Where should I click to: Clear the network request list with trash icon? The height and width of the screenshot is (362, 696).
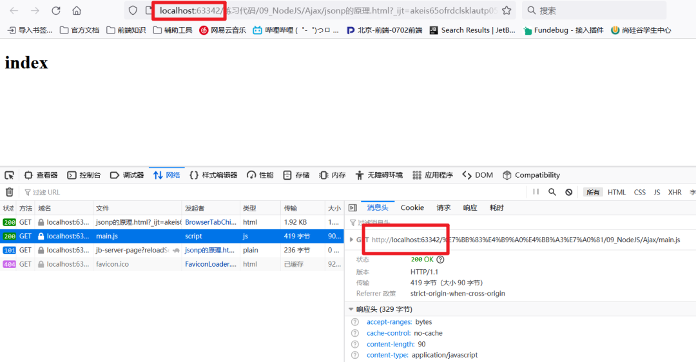[9, 192]
